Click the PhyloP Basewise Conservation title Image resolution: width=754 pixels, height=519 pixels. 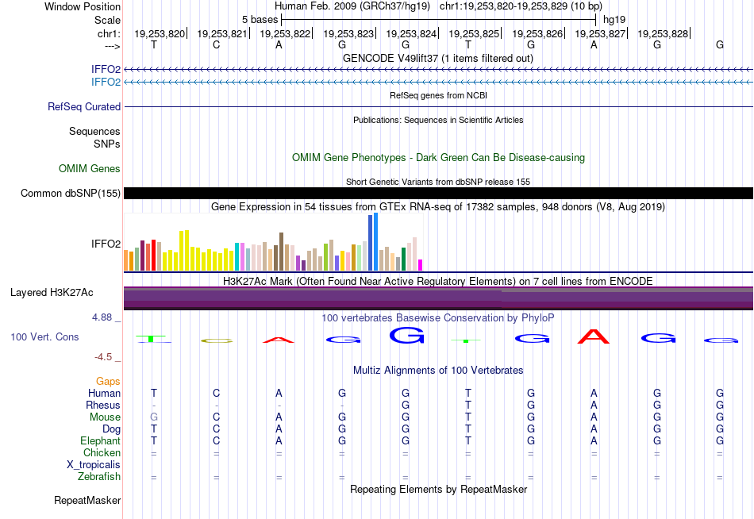pyautogui.click(x=437, y=317)
